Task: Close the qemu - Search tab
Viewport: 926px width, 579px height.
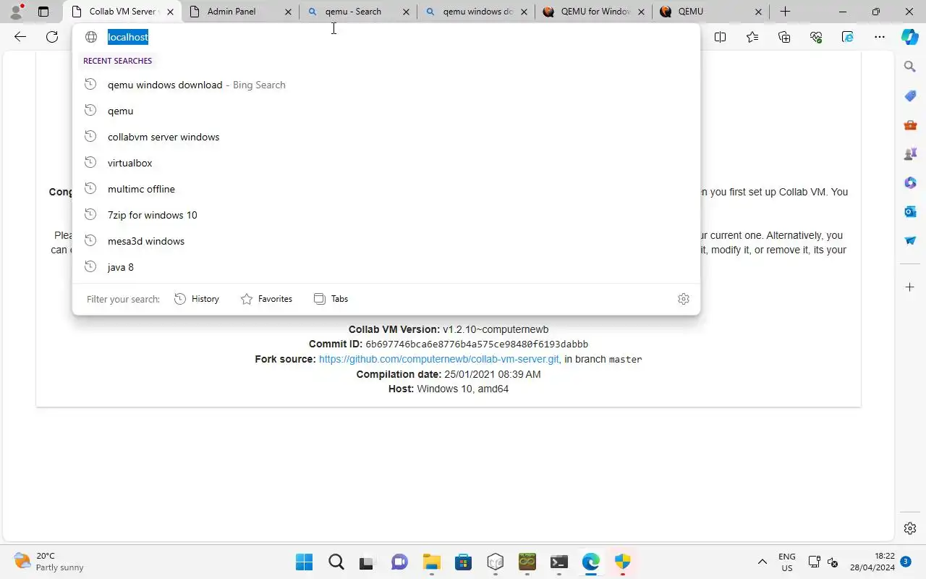Action: [406, 12]
